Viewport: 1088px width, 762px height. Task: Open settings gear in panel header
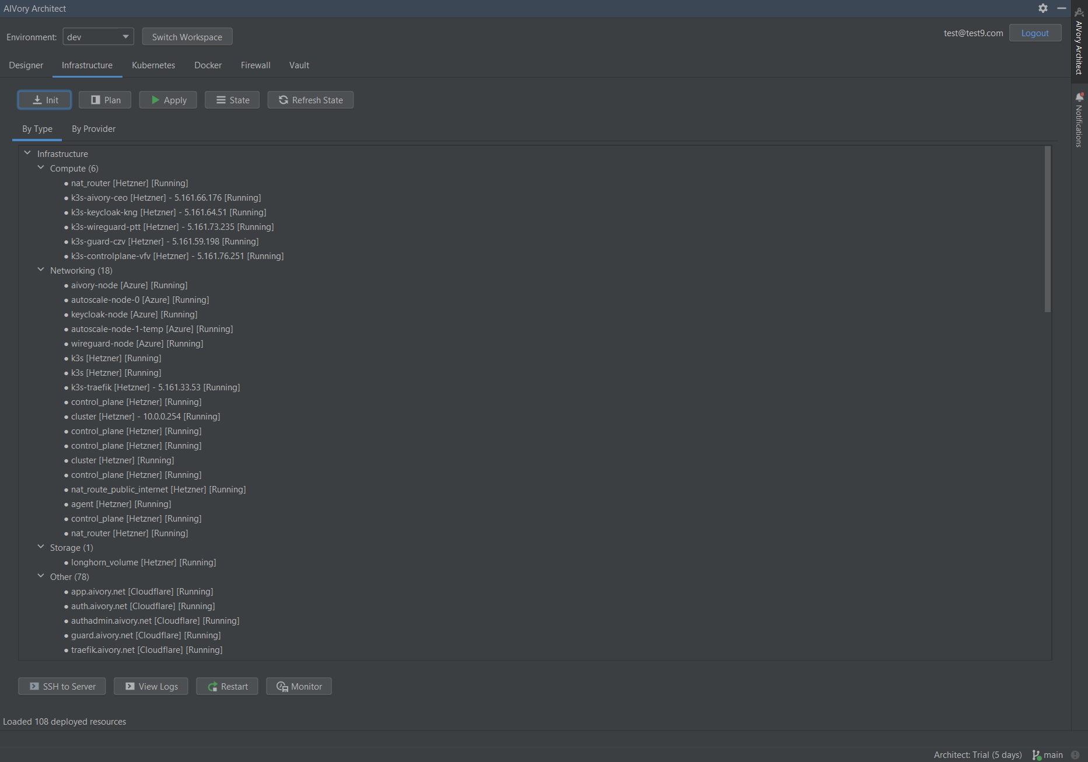1043,8
